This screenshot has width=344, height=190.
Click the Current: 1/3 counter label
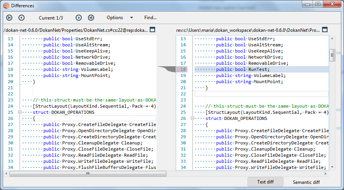click(x=51, y=18)
